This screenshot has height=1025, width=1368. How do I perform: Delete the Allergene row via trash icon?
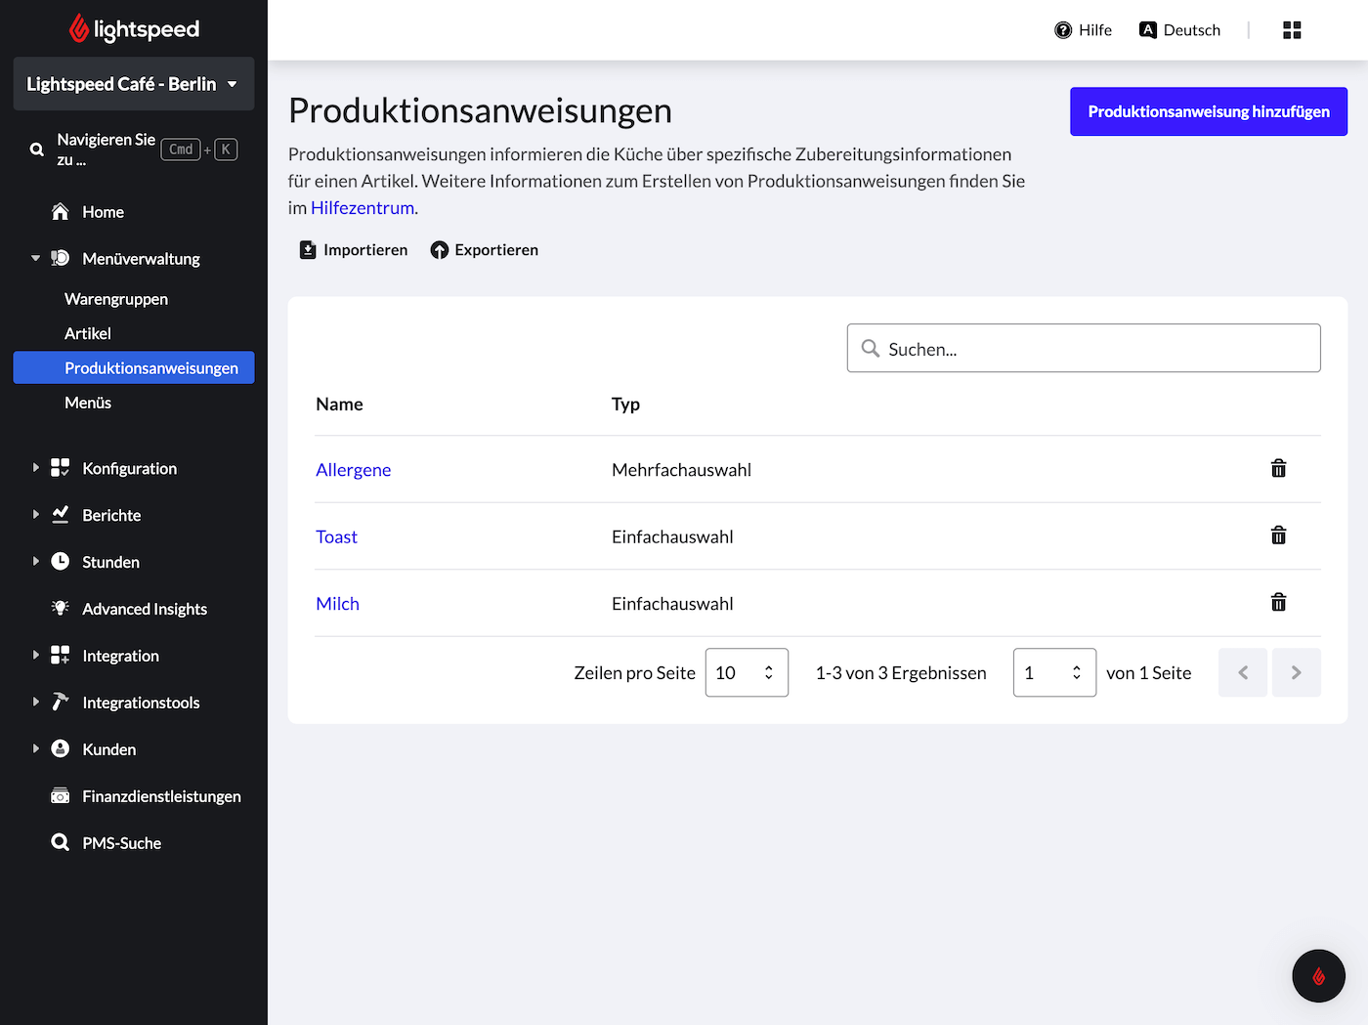point(1278,468)
